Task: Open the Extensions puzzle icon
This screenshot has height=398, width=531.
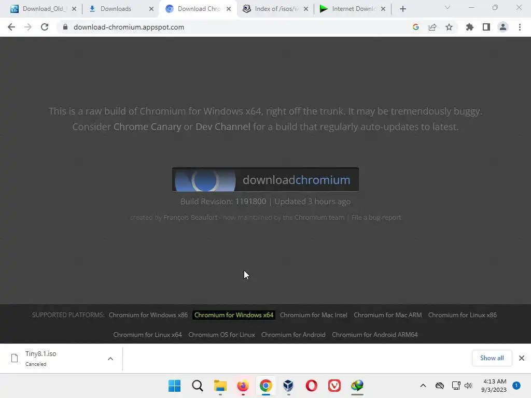Action: click(x=470, y=27)
